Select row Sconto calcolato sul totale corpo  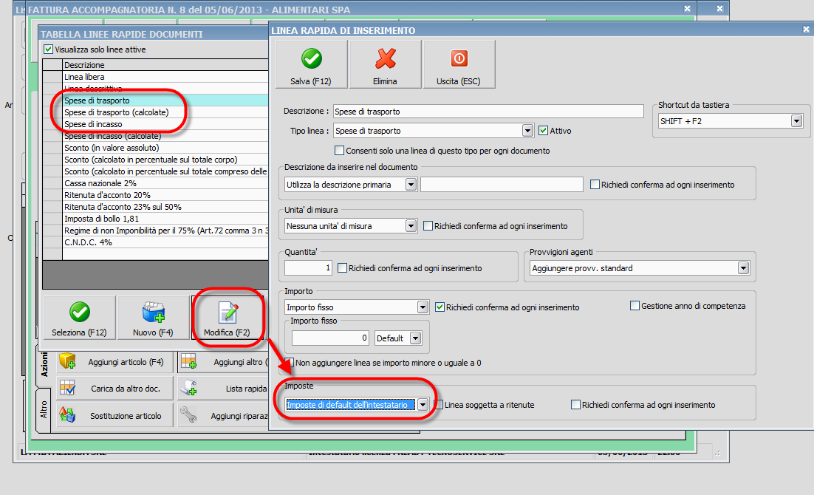point(165,160)
